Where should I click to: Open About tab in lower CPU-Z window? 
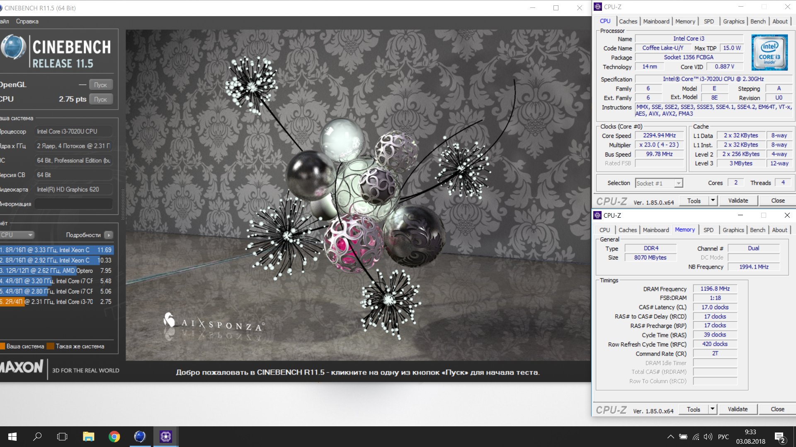779,230
